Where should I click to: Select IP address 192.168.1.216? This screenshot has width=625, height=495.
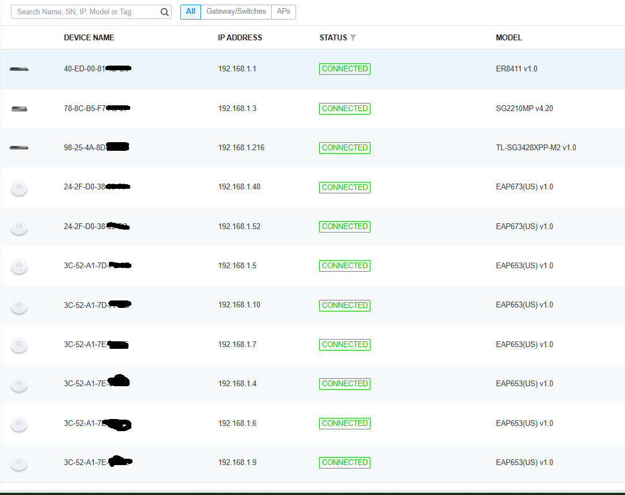click(241, 147)
